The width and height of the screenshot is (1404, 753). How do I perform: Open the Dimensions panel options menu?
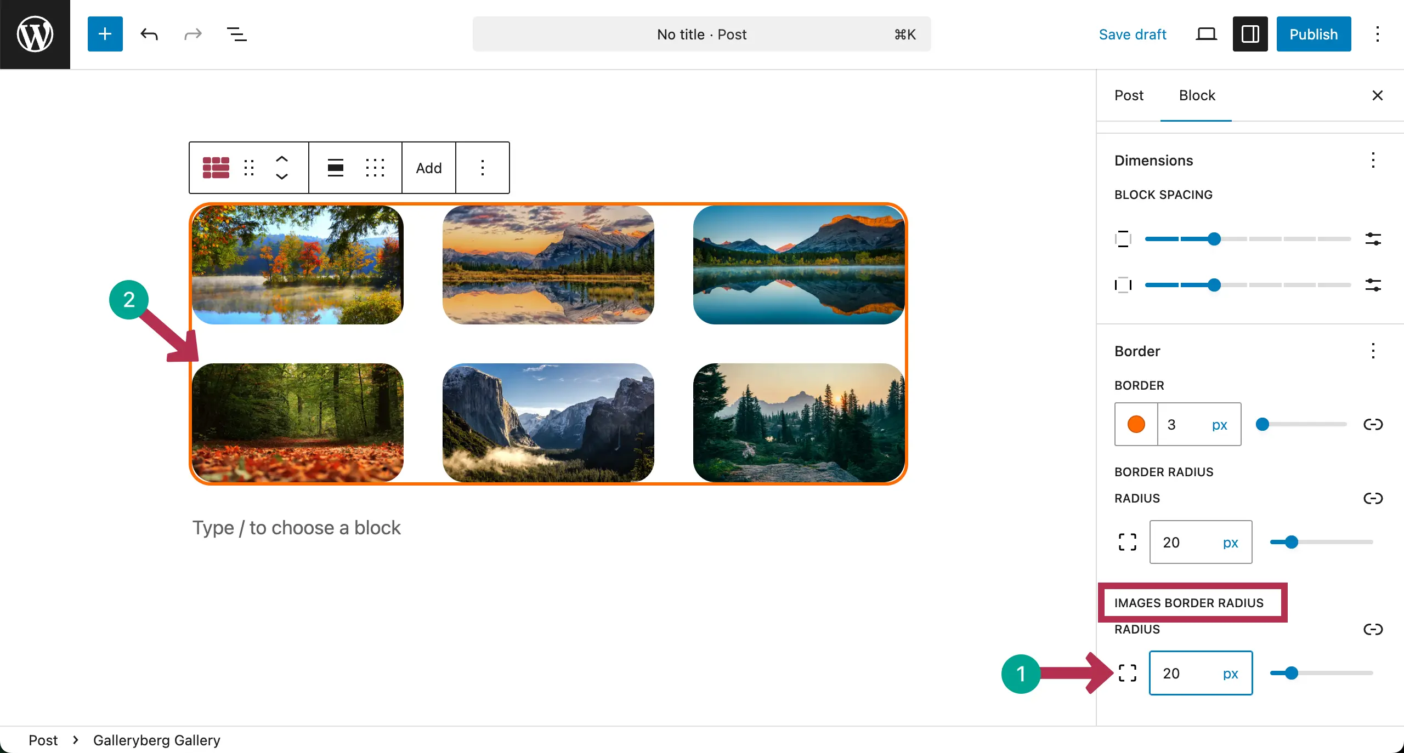click(1373, 161)
